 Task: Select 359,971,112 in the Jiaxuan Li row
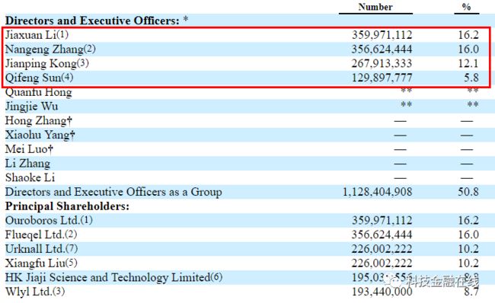pyautogui.click(x=382, y=35)
